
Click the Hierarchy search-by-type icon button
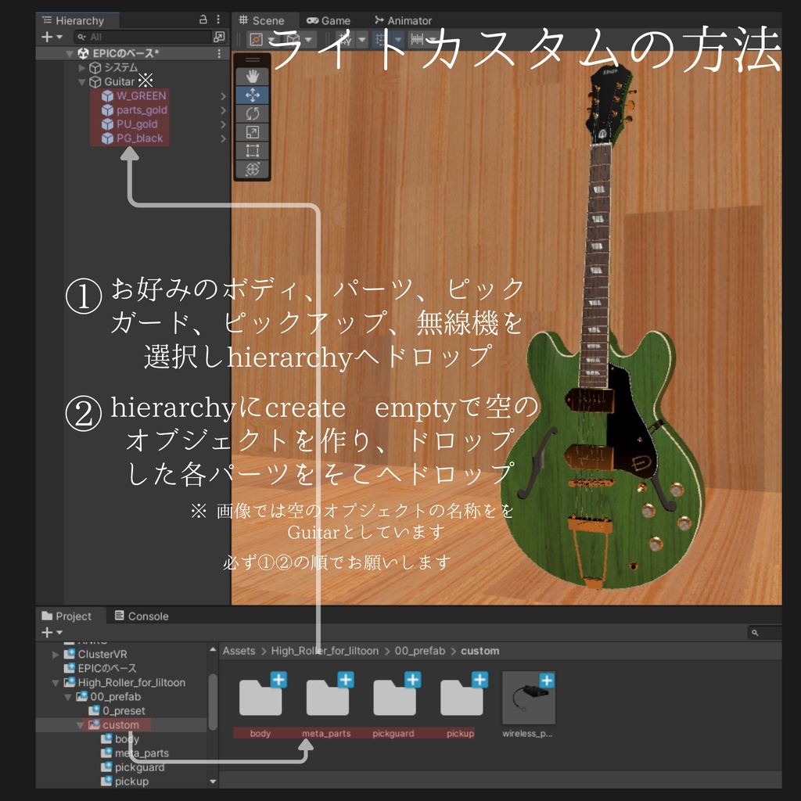click(219, 37)
